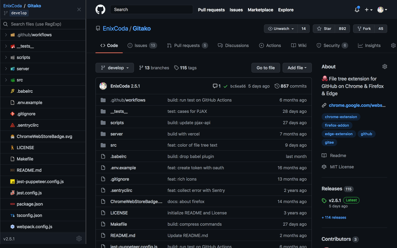Image resolution: width=397 pixels, height=248 pixels.
Task: Open the Add file dropdown
Action: click(x=297, y=68)
